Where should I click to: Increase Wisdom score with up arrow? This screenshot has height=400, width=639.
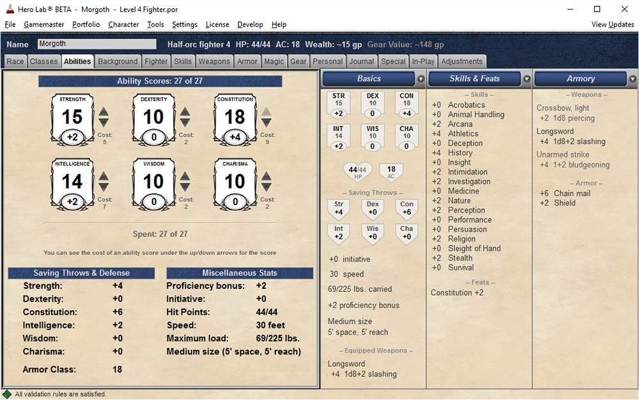point(185,176)
